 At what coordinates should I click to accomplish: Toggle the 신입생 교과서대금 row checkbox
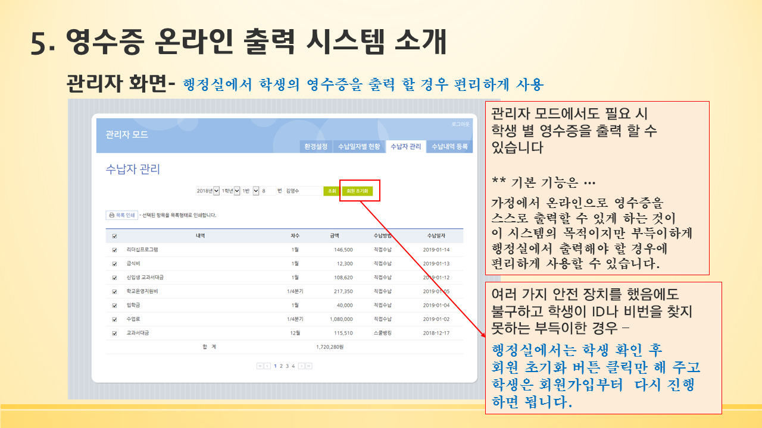coord(114,278)
